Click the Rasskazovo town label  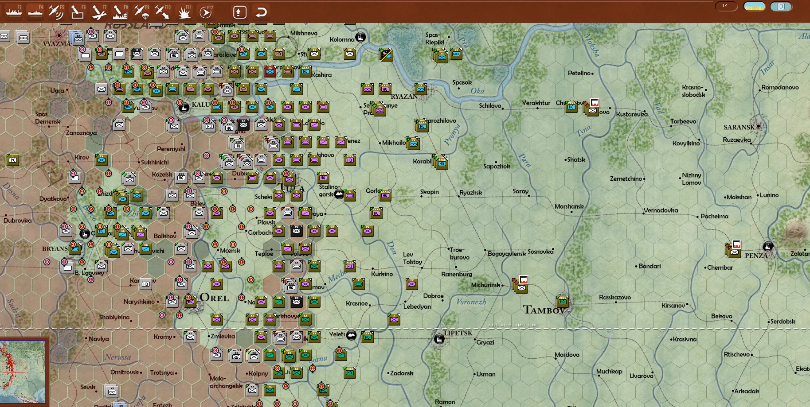click(x=614, y=297)
